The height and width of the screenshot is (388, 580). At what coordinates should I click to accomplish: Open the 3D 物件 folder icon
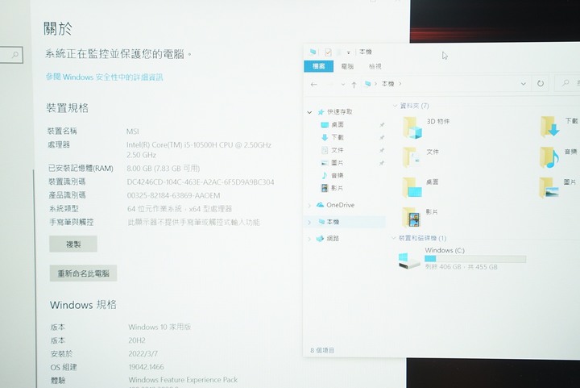tap(412, 127)
